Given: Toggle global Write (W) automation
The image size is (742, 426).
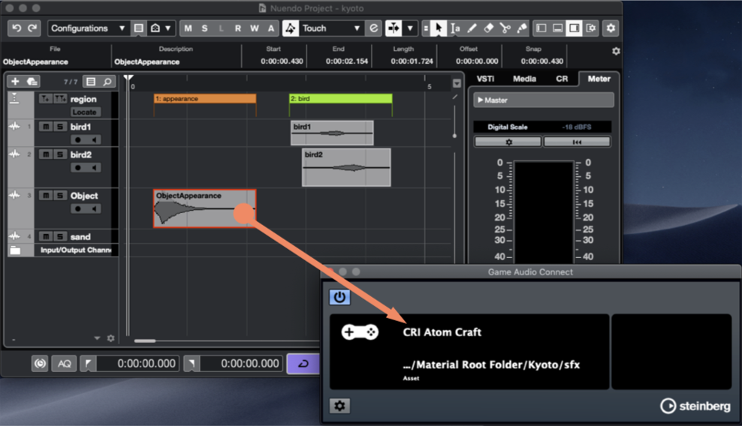Looking at the screenshot, I should point(255,28).
